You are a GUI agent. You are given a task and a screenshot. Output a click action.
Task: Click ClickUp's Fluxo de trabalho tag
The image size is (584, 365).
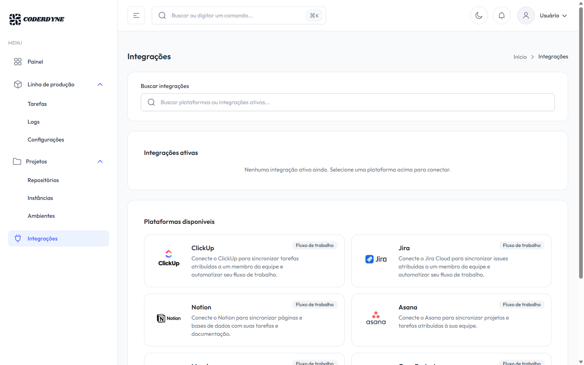pyautogui.click(x=315, y=245)
